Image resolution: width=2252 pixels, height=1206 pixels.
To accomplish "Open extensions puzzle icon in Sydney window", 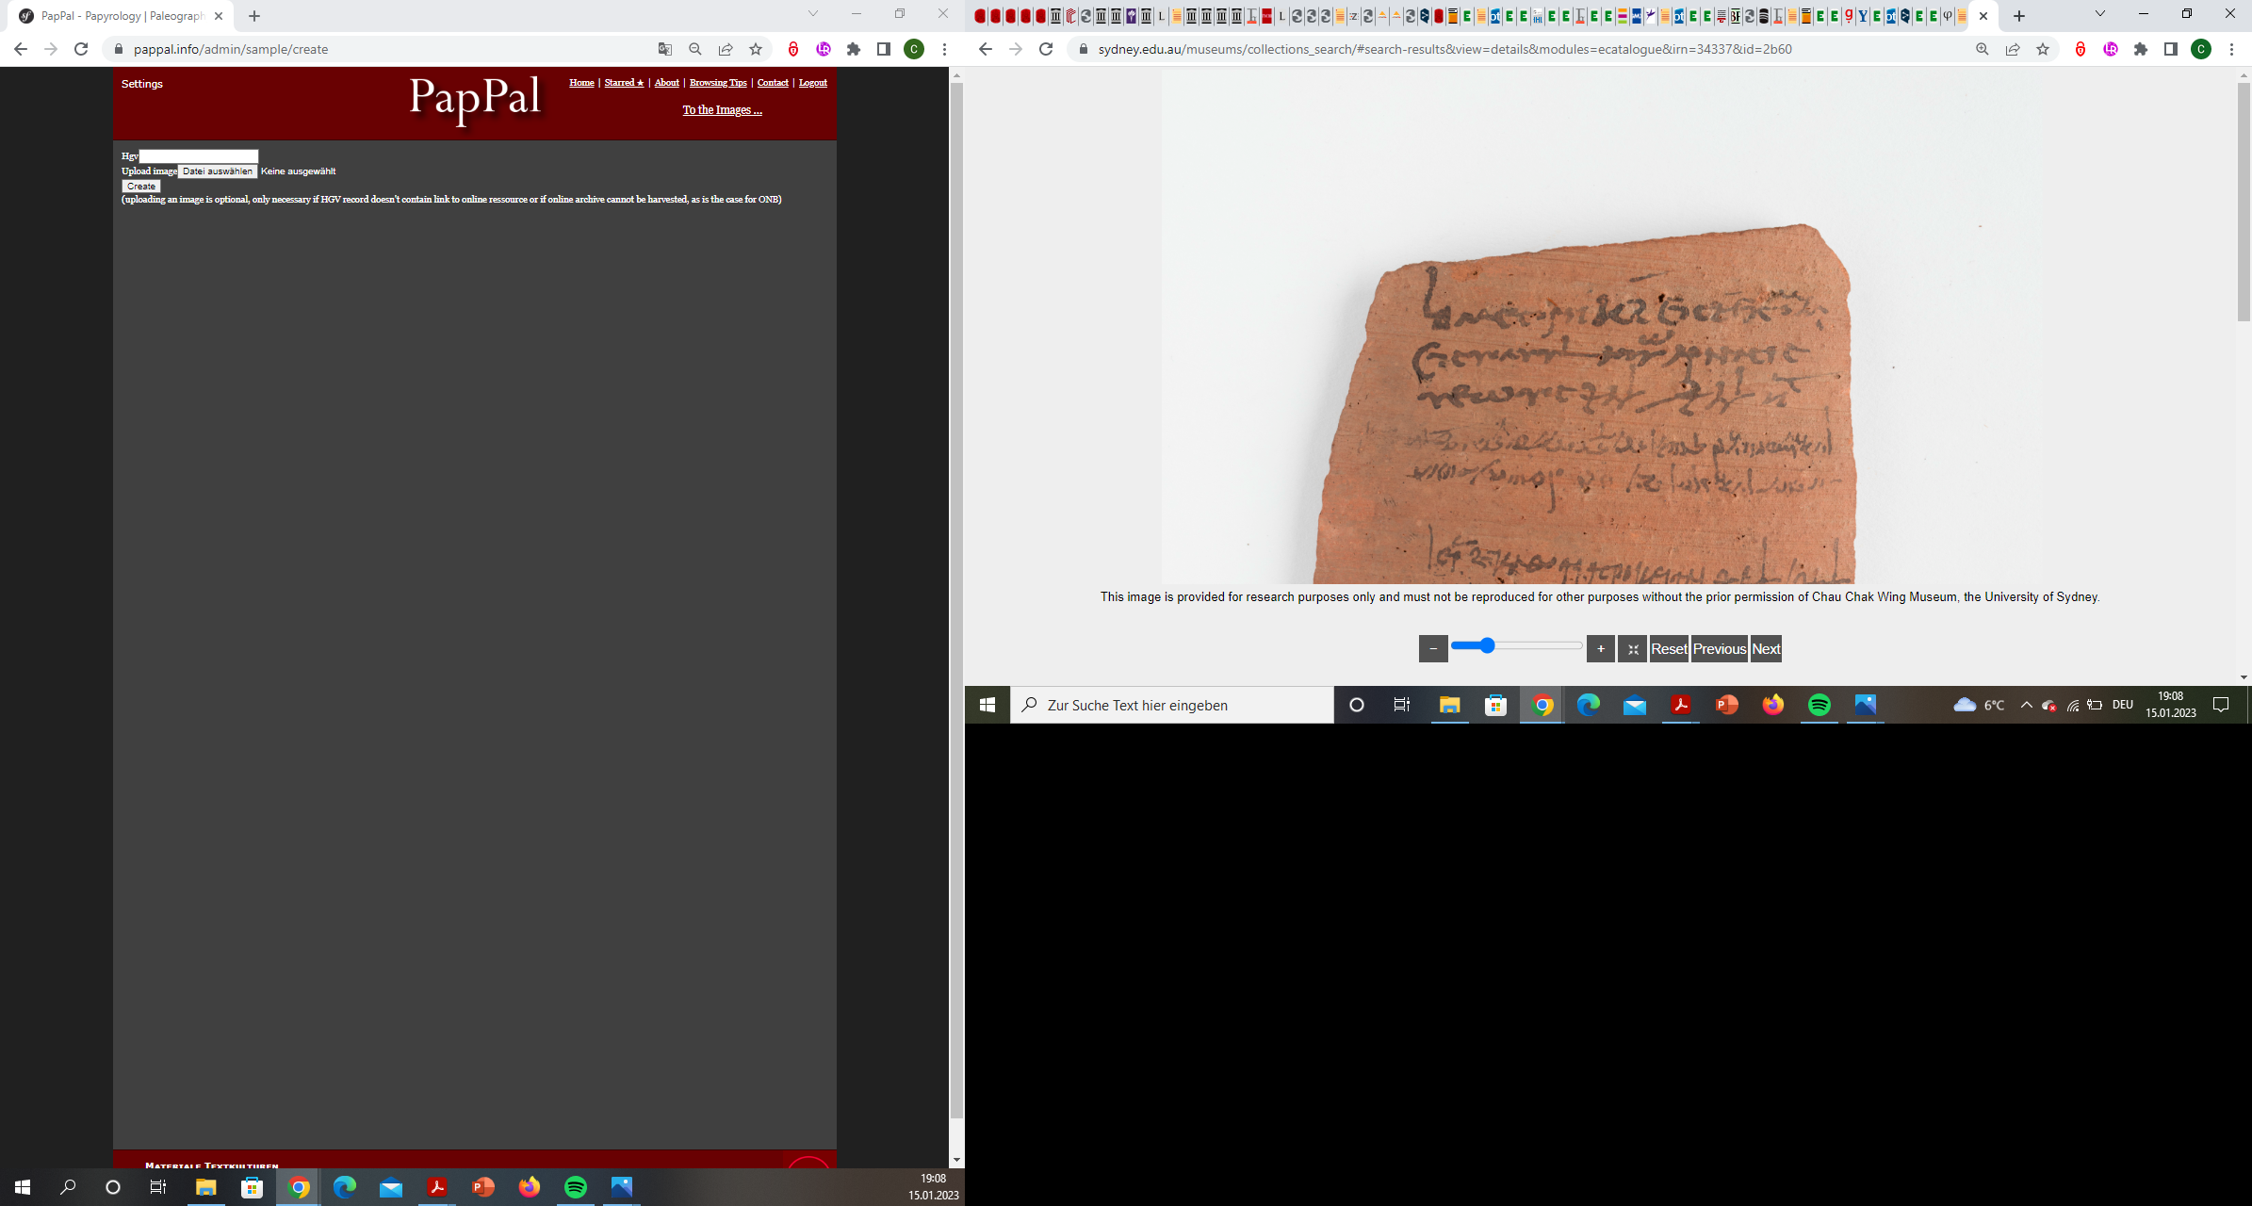I will tap(2141, 49).
